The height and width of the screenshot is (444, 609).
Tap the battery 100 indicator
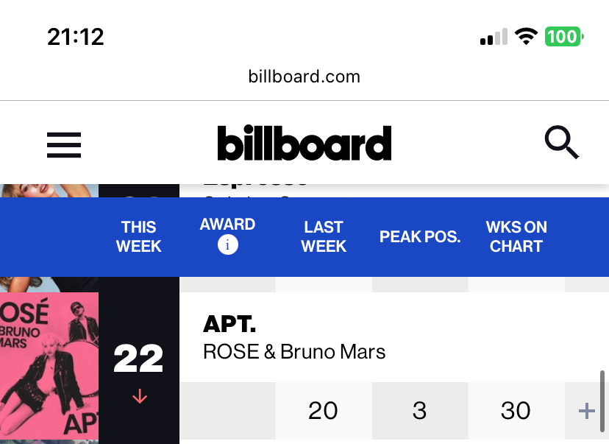pos(564,37)
